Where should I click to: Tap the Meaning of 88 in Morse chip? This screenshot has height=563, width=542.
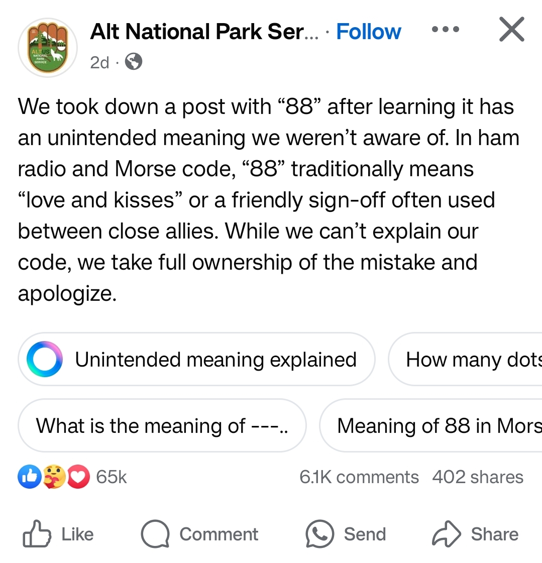tap(430, 425)
